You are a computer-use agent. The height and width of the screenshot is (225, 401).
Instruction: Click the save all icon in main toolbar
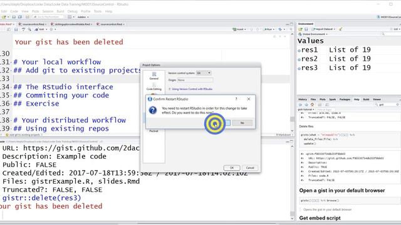click(x=19, y=17)
